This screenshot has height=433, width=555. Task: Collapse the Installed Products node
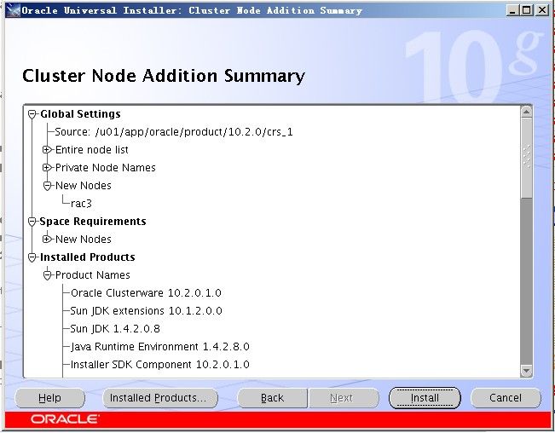click(x=32, y=257)
